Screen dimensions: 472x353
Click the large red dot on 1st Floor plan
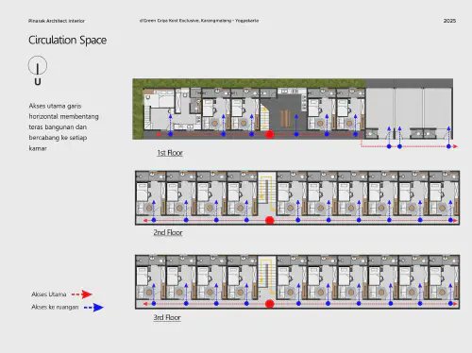(270, 134)
